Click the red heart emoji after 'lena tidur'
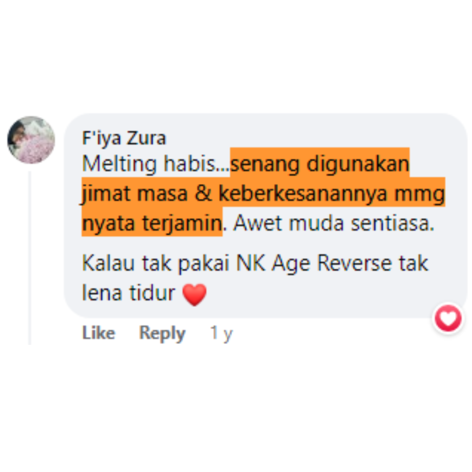 coord(195,295)
